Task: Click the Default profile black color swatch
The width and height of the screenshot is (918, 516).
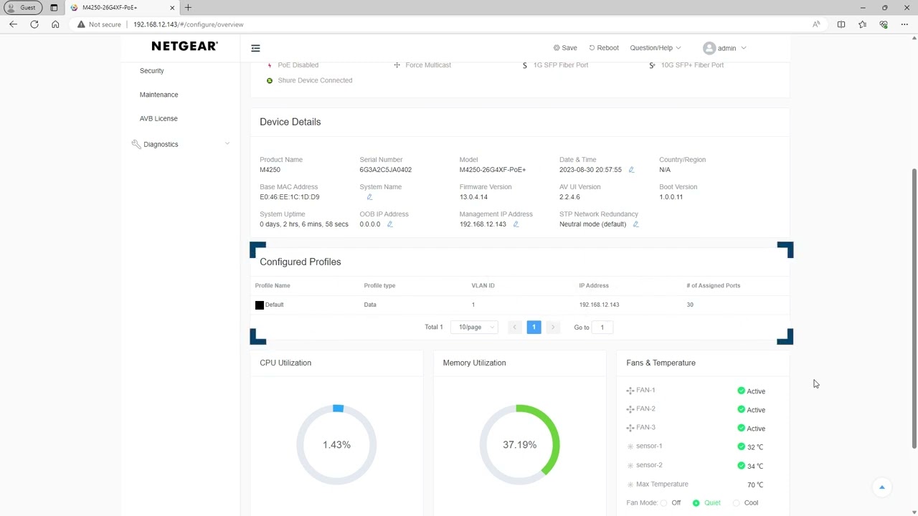Action: tap(260, 305)
